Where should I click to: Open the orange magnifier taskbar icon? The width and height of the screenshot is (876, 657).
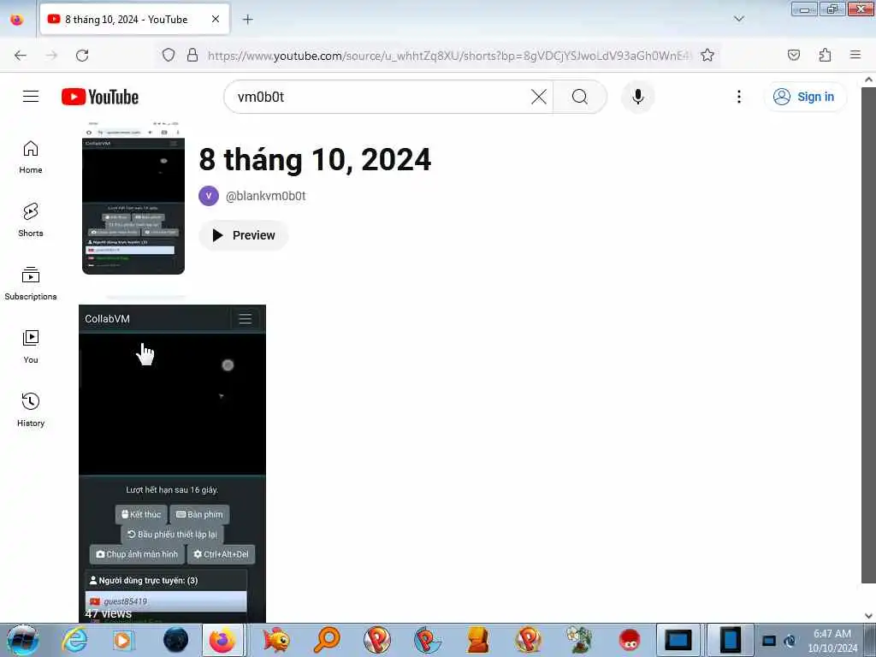tap(327, 640)
